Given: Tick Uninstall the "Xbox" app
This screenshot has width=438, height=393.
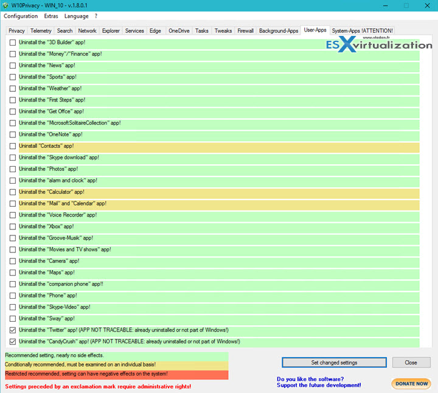Looking at the screenshot, I should (x=13, y=226).
